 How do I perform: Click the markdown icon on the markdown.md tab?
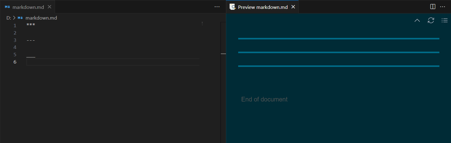[x=8, y=7]
